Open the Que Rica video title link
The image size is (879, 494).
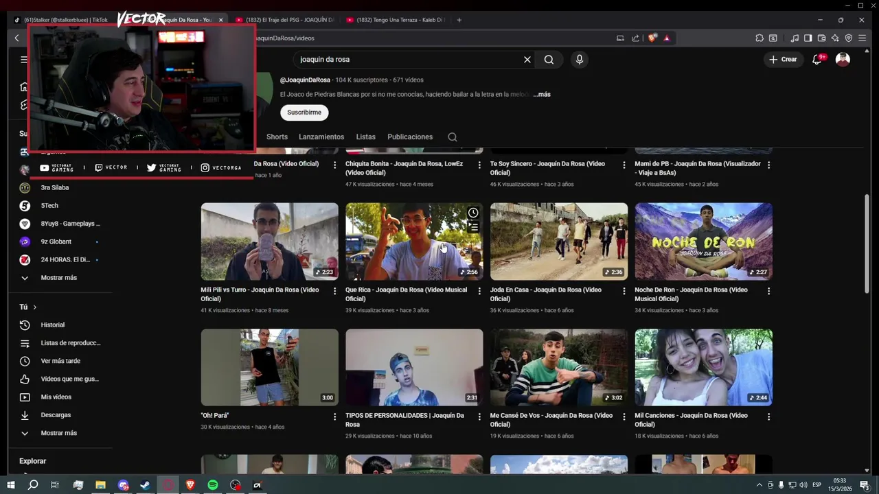[406, 294]
